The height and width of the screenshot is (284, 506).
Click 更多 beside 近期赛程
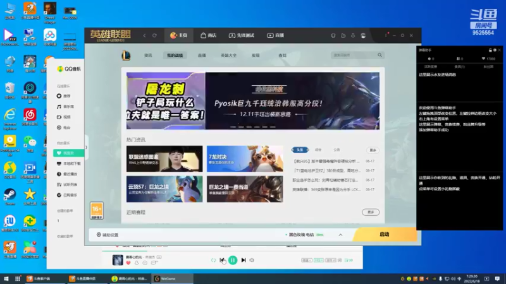click(x=371, y=212)
